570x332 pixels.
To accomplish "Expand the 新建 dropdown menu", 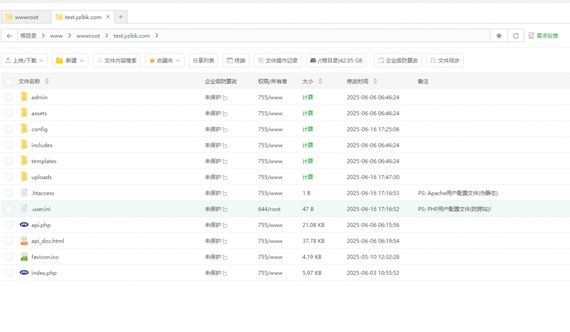I will tap(70, 61).
